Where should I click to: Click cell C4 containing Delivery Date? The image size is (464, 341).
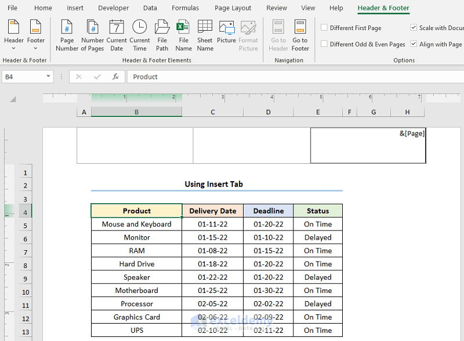213,211
